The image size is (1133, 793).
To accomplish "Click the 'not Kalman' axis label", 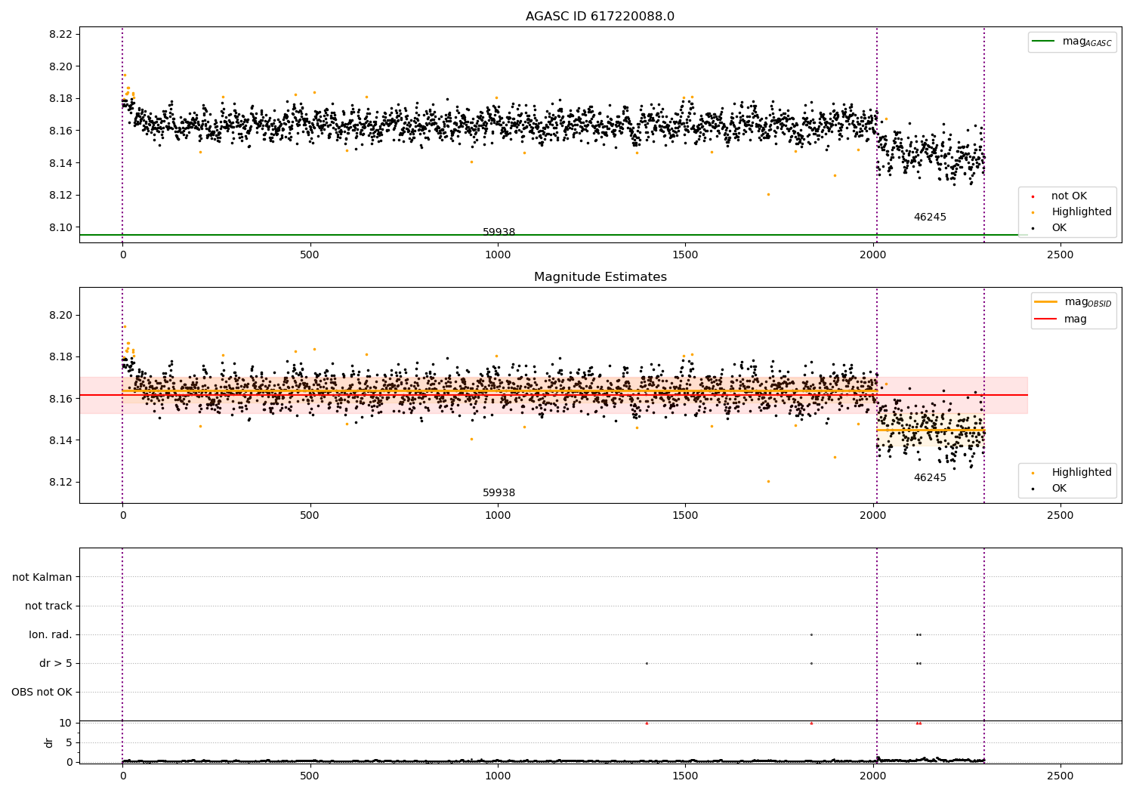I will coord(42,577).
